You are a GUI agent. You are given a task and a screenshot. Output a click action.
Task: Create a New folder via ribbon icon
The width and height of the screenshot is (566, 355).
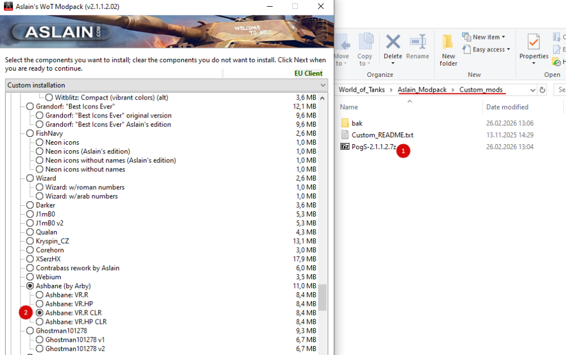pos(448,42)
